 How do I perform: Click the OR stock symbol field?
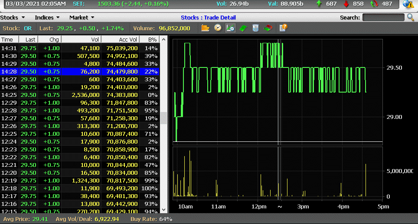[x=28, y=29]
